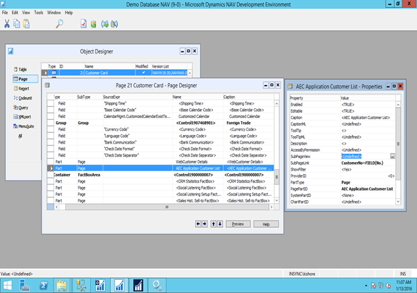Click the Windows Start button
Screen dimensions: 417x293
click(8, 286)
